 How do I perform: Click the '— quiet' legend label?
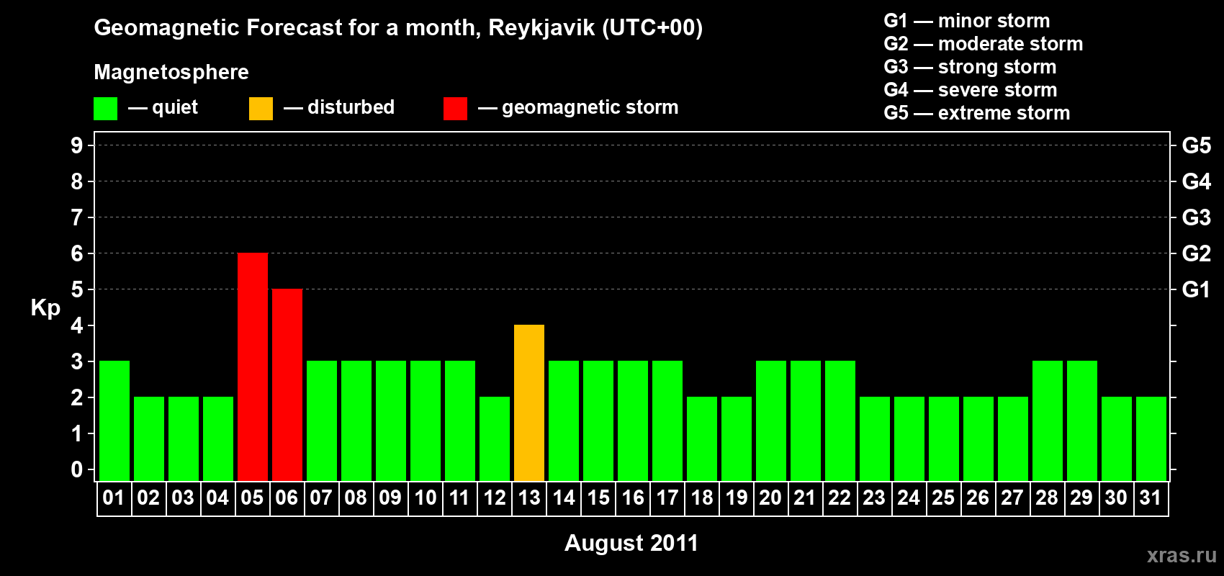(x=163, y=108)
